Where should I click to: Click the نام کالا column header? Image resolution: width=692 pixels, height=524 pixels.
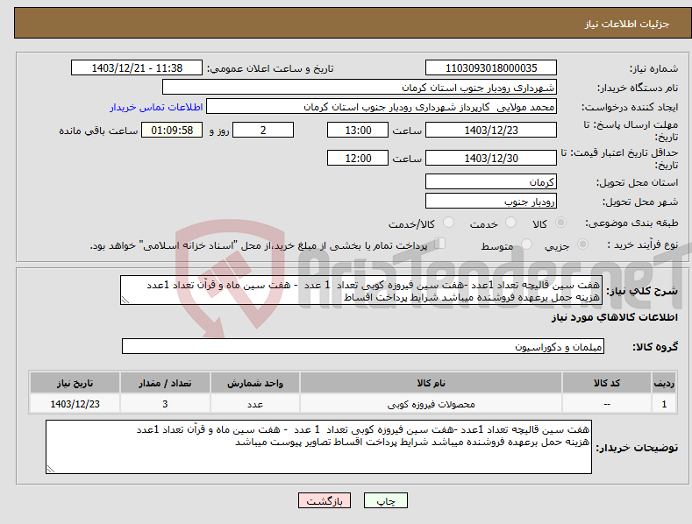pos(431,383)
